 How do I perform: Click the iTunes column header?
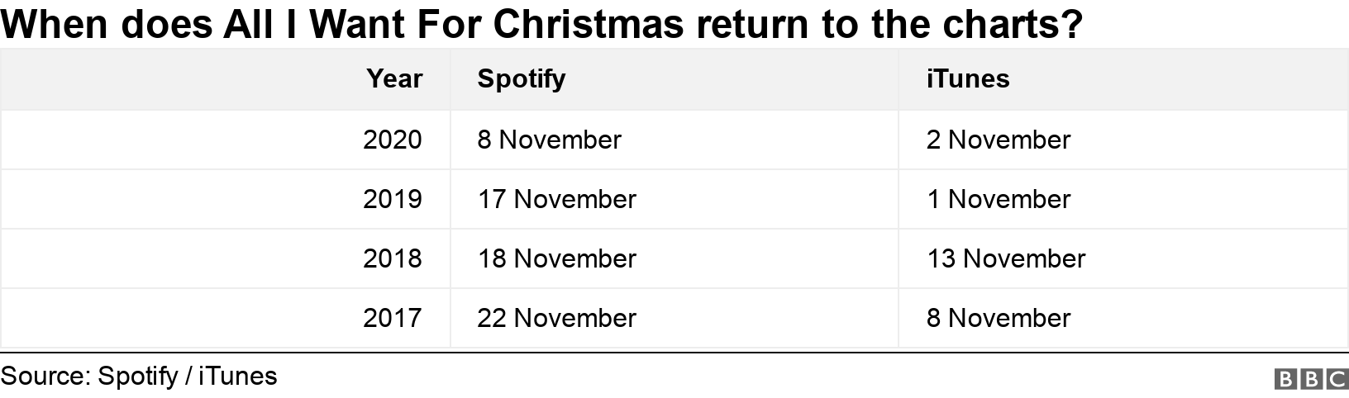click(968, 78)
